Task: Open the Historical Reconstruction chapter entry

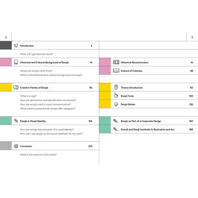Action: click(135, 62)
